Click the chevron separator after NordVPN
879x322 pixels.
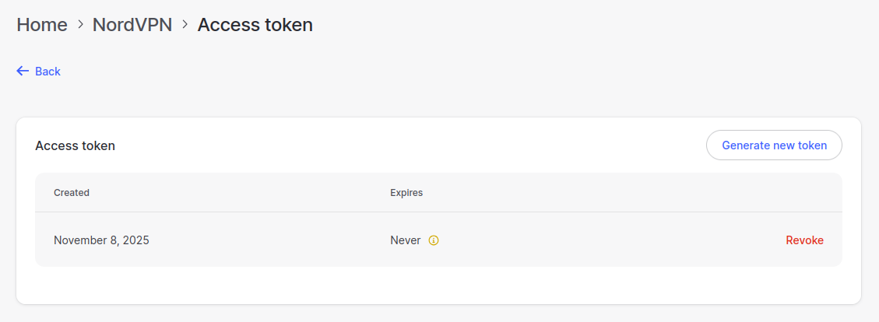[185, 25]
